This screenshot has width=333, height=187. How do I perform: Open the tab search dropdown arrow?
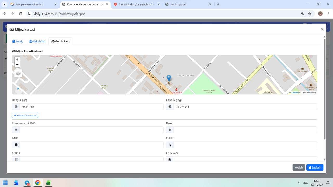[5, 4]
